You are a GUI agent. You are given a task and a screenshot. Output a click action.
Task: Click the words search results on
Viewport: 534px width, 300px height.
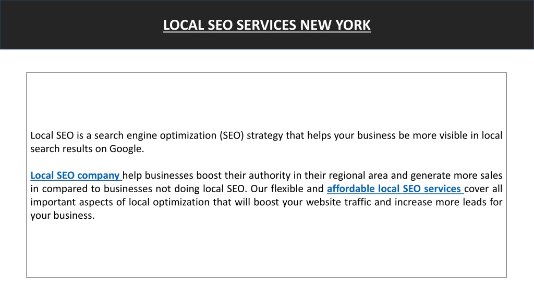[68, 149]
